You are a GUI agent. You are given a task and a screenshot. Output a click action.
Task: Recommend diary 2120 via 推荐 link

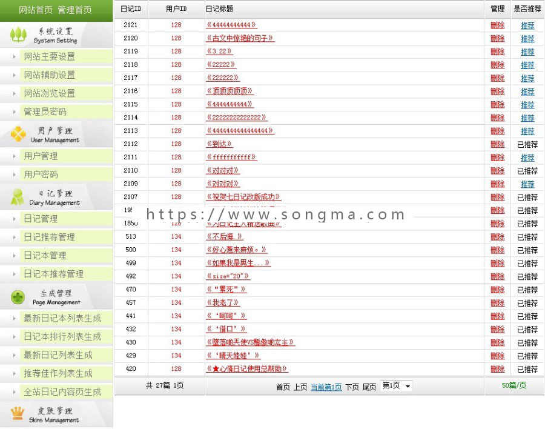click(x=527, y=39)
